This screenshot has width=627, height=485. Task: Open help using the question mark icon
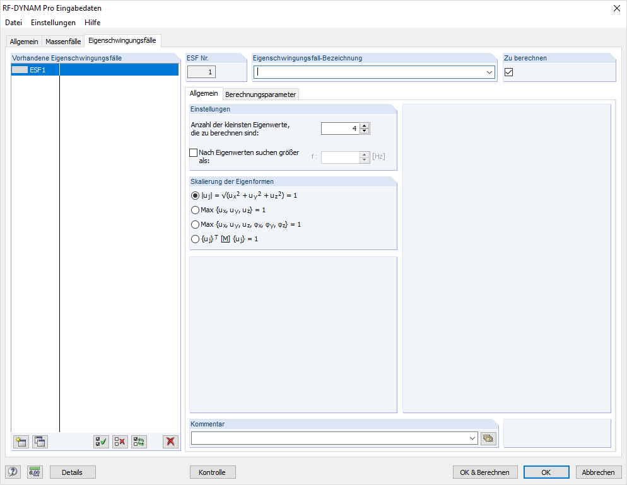[13, 472]
